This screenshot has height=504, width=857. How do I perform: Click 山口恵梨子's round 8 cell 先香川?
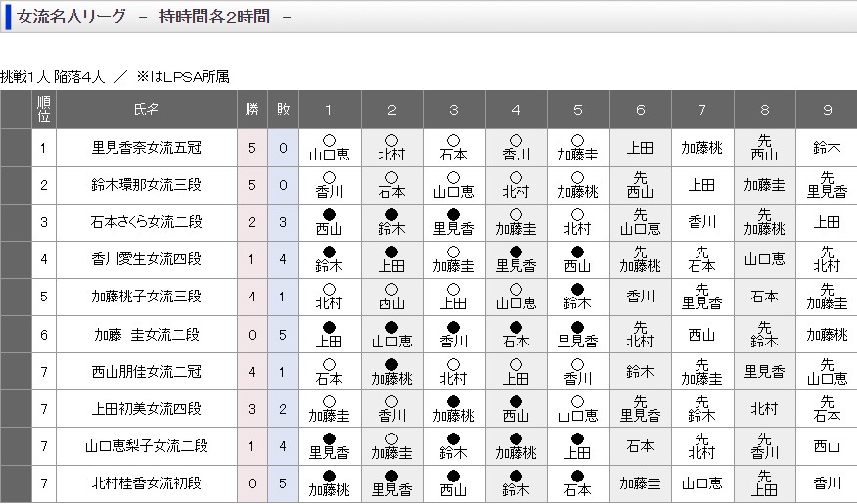(x=765, y=446)
